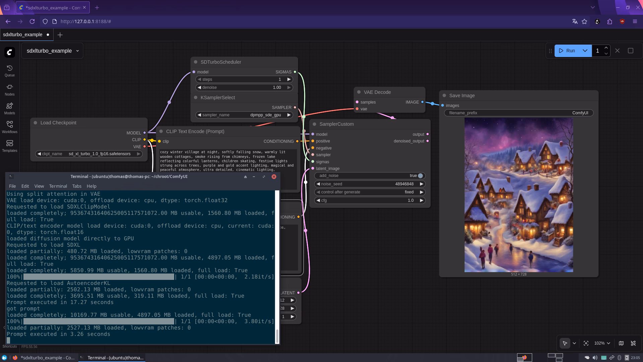The width and height of the screenshot is (643, 362).
Task: Click the generated winter village image
Action: click(x=518, y=195)
